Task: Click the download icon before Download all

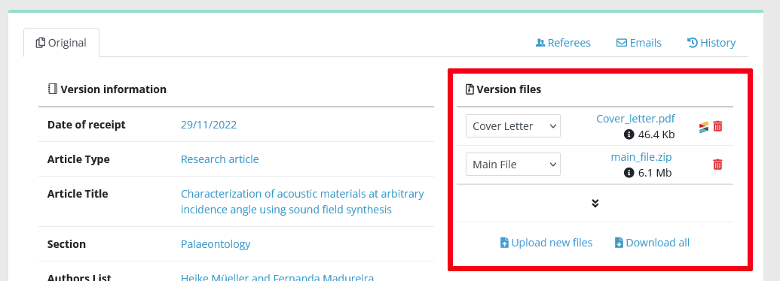Action: [619, 243]
